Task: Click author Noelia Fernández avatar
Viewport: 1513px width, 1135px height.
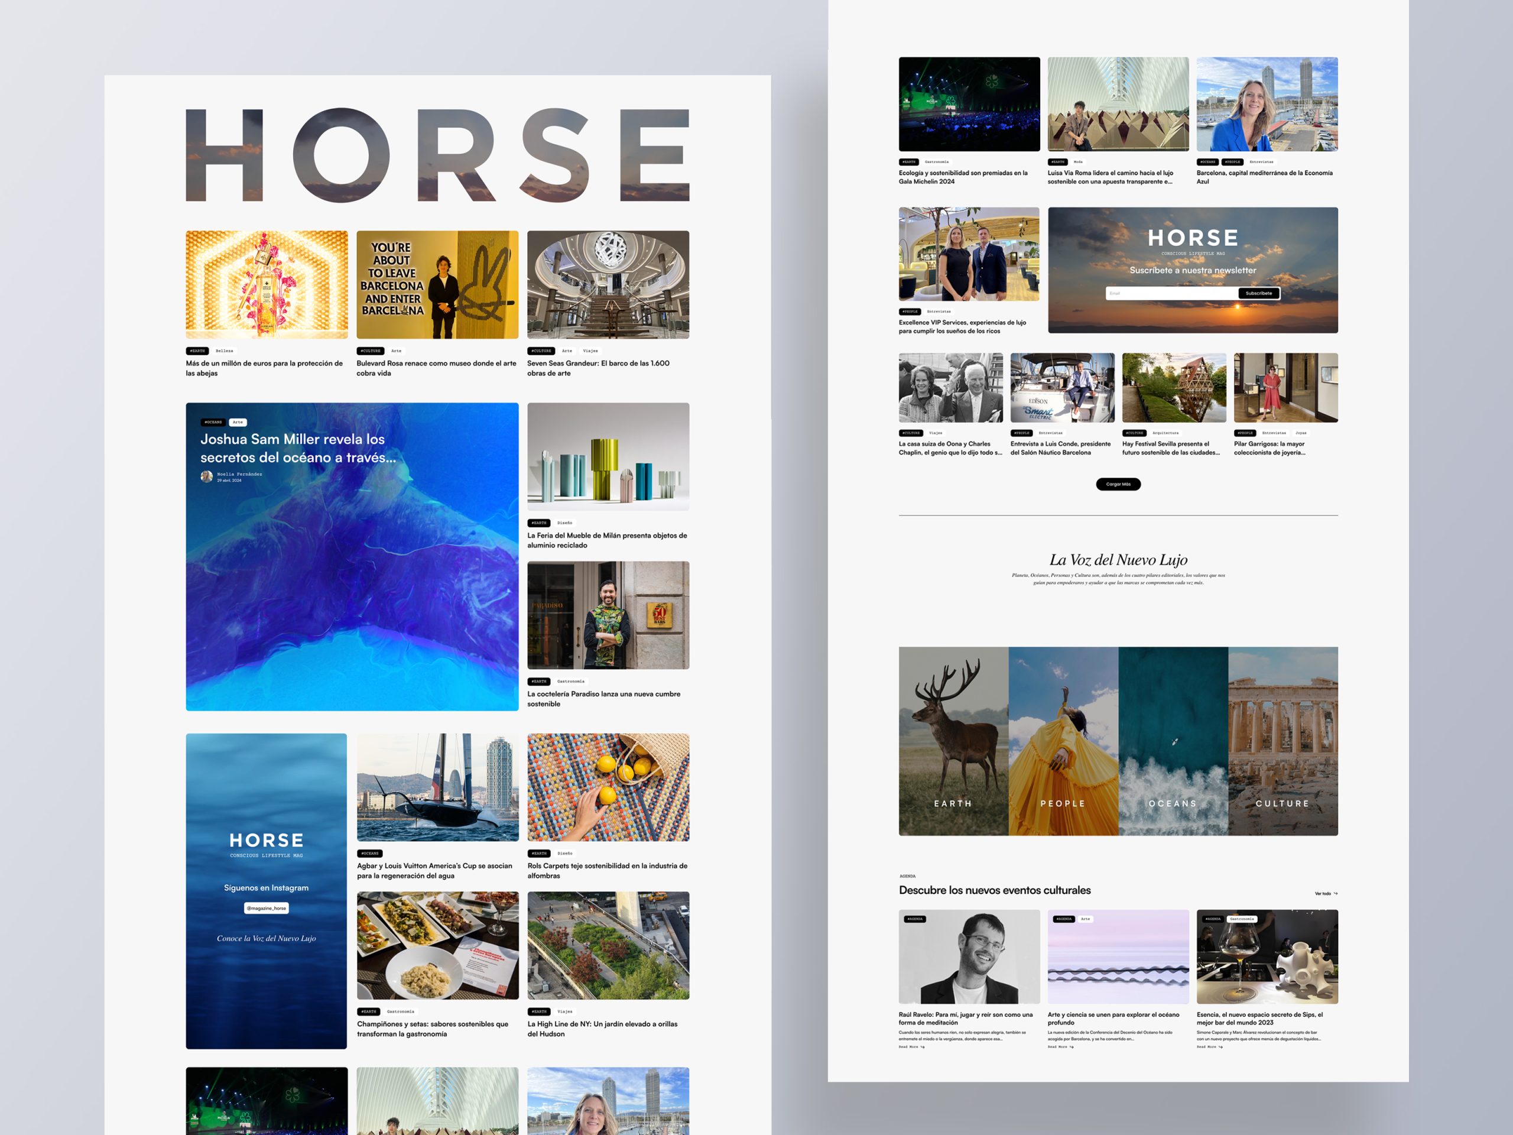Action: pyautogui.click(x=207, y=477)
